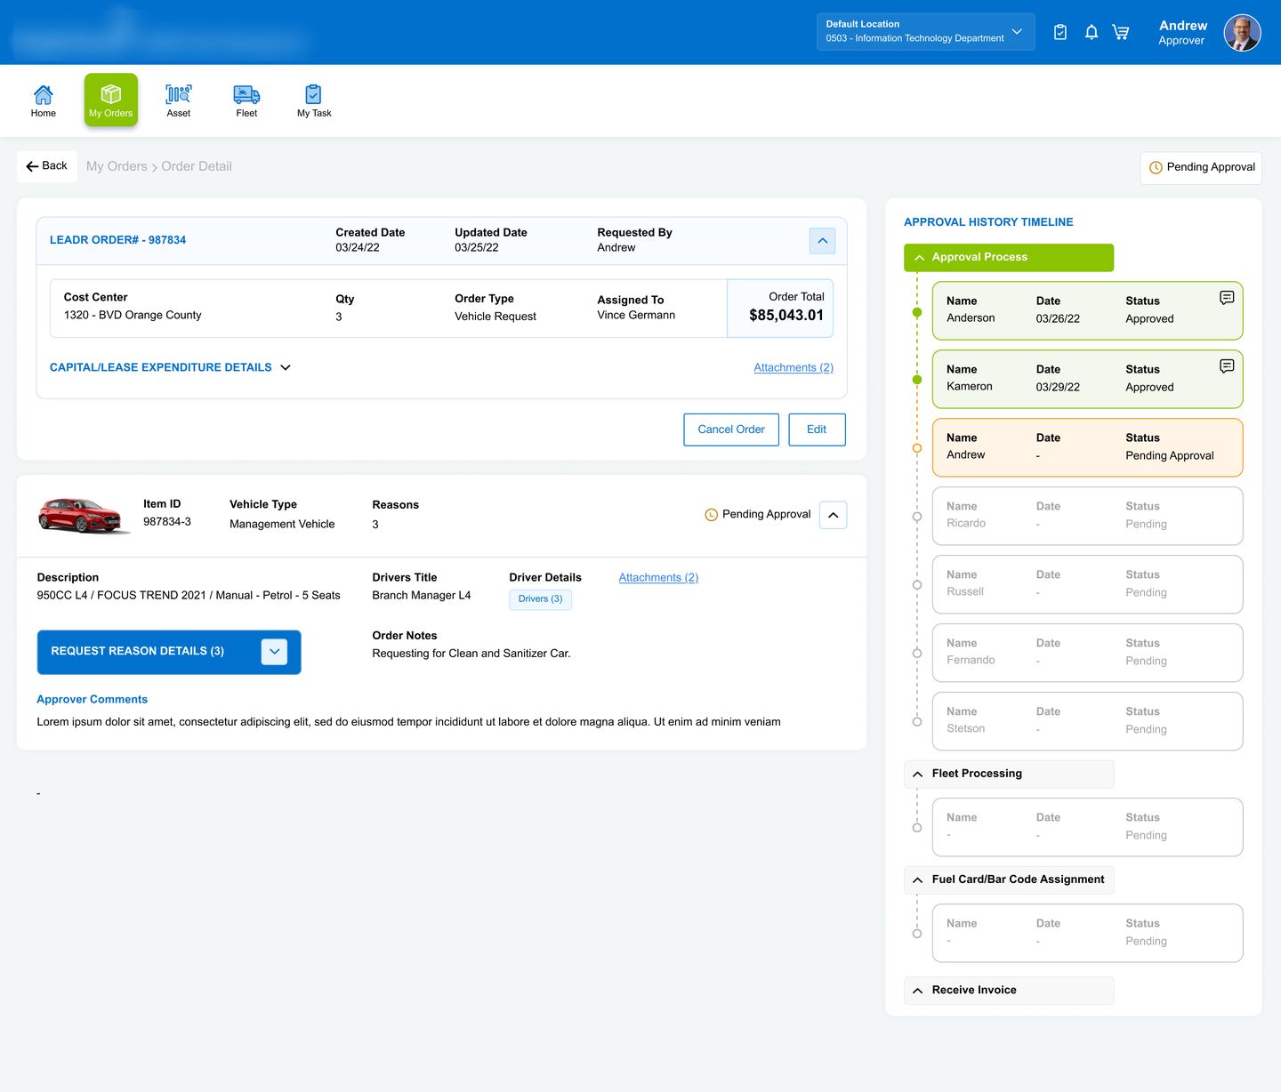The width and height of the screenshot is (1281, 1092).
Task: Click Approval History Timeline heading
Action: (988, 222)
